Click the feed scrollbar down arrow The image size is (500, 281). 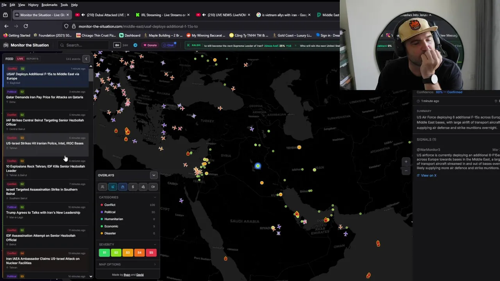pos(91,276)
